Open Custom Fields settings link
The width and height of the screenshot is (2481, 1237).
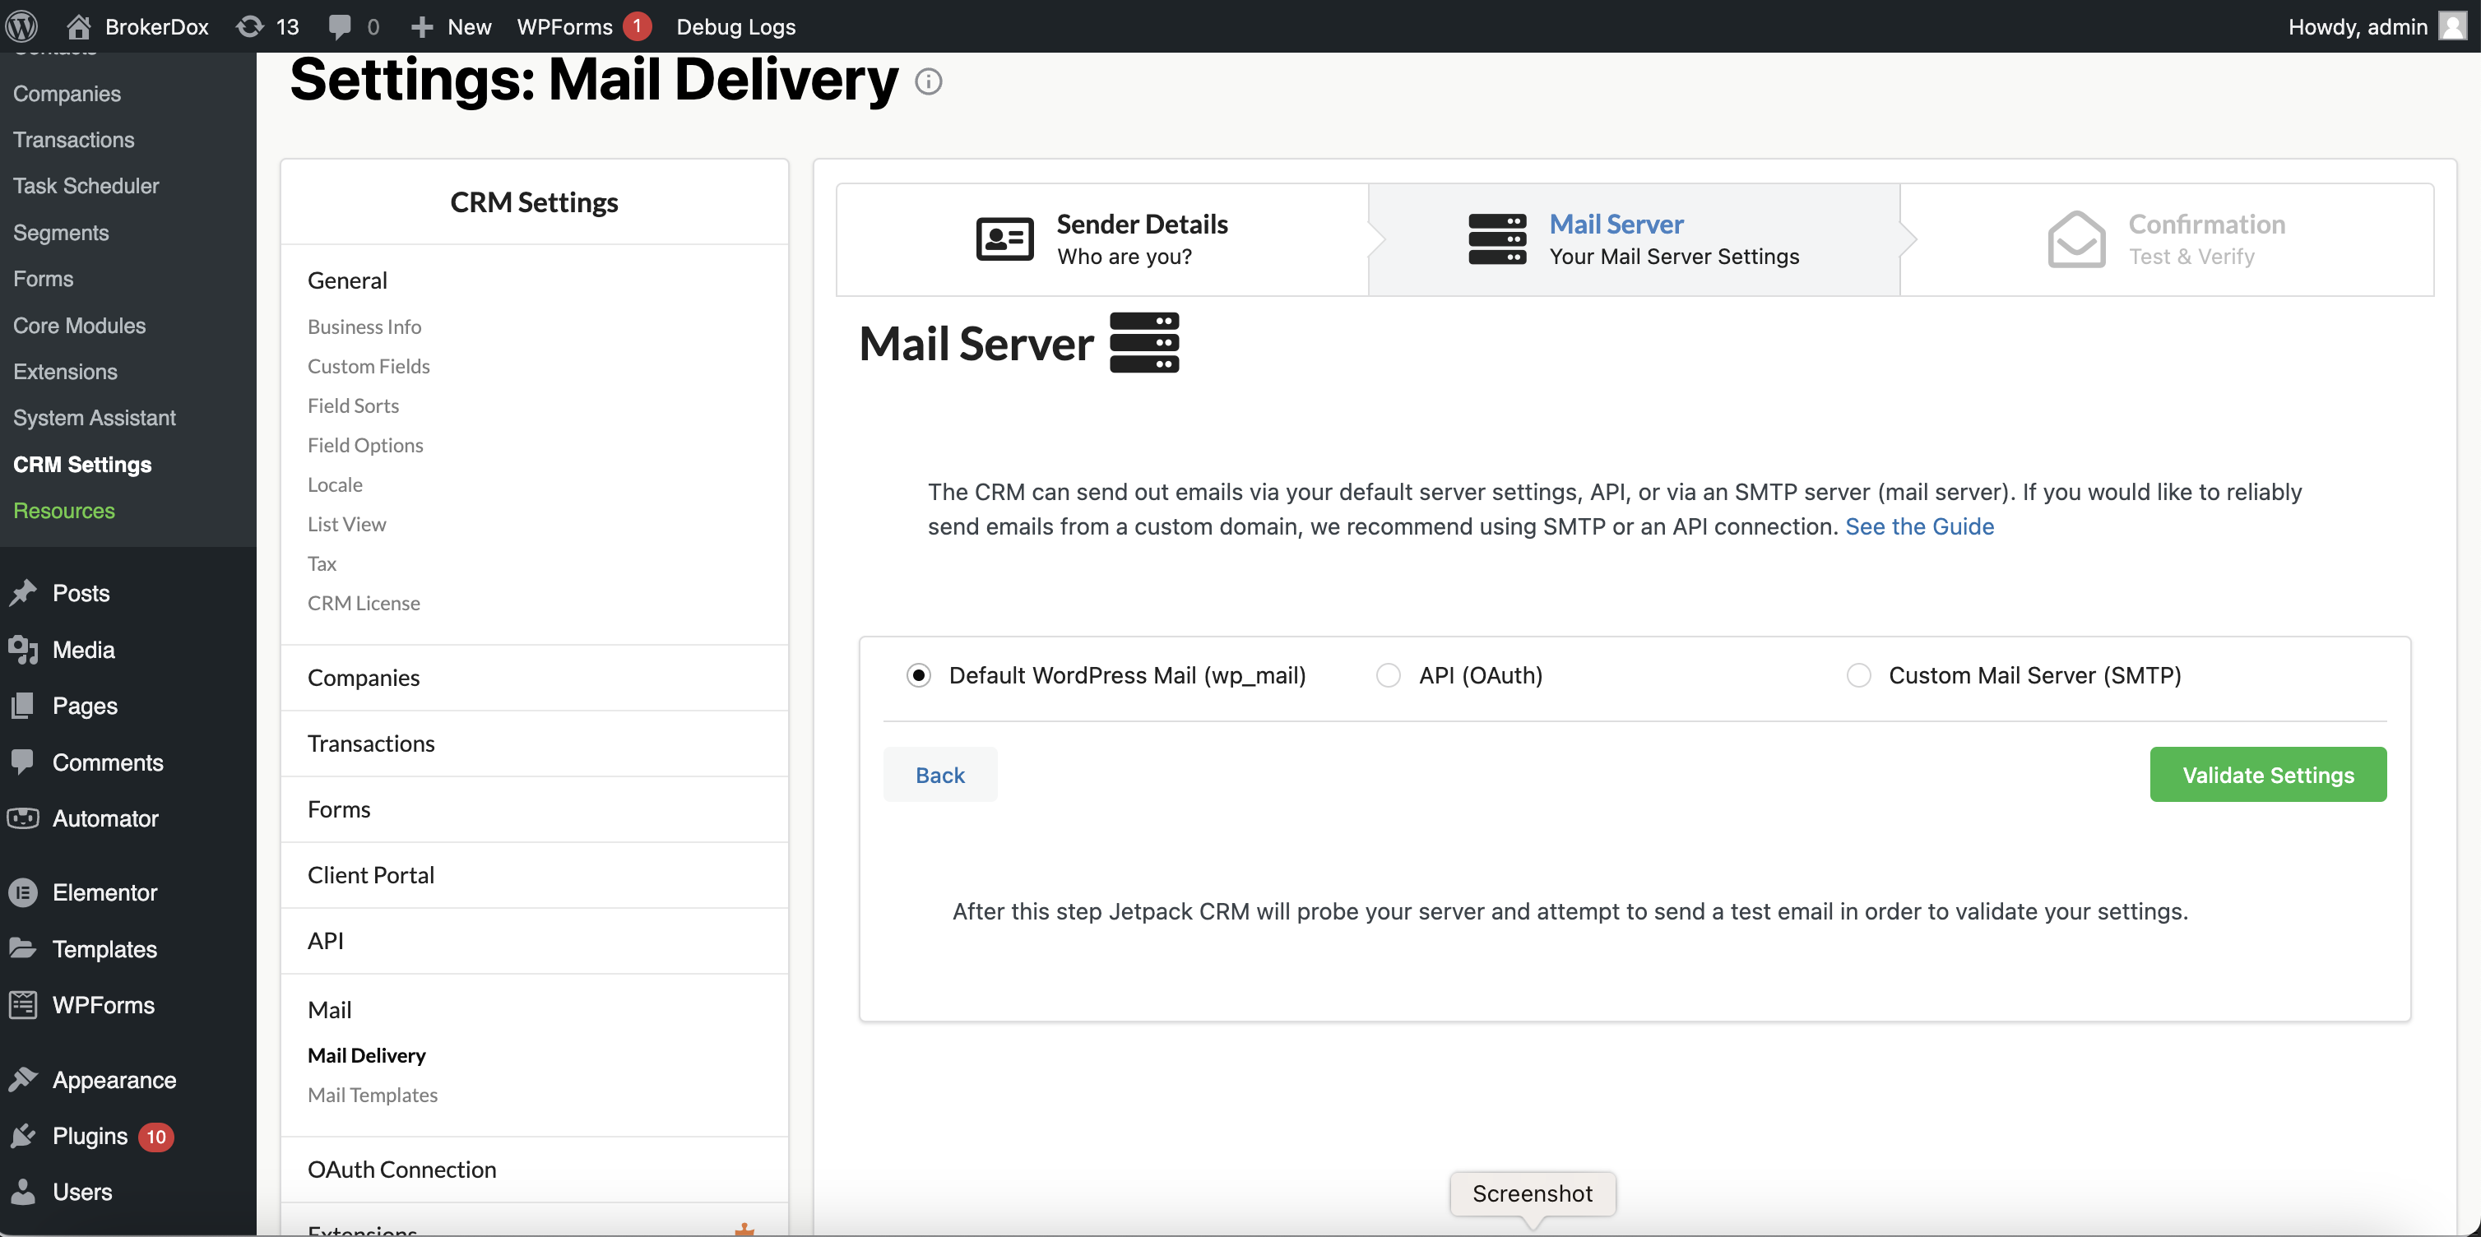coord(368,366)
